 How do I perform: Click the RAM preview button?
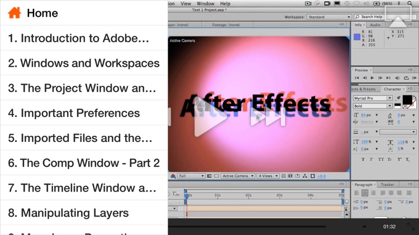(415, 78)
